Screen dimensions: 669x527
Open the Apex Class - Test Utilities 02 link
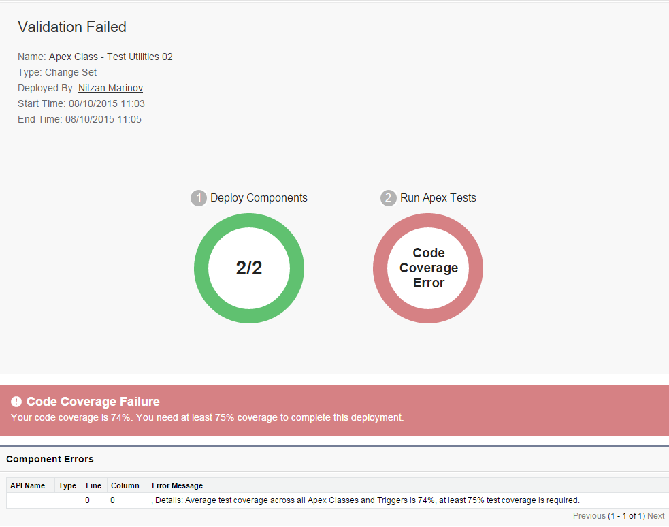click(x=110, y=57)
